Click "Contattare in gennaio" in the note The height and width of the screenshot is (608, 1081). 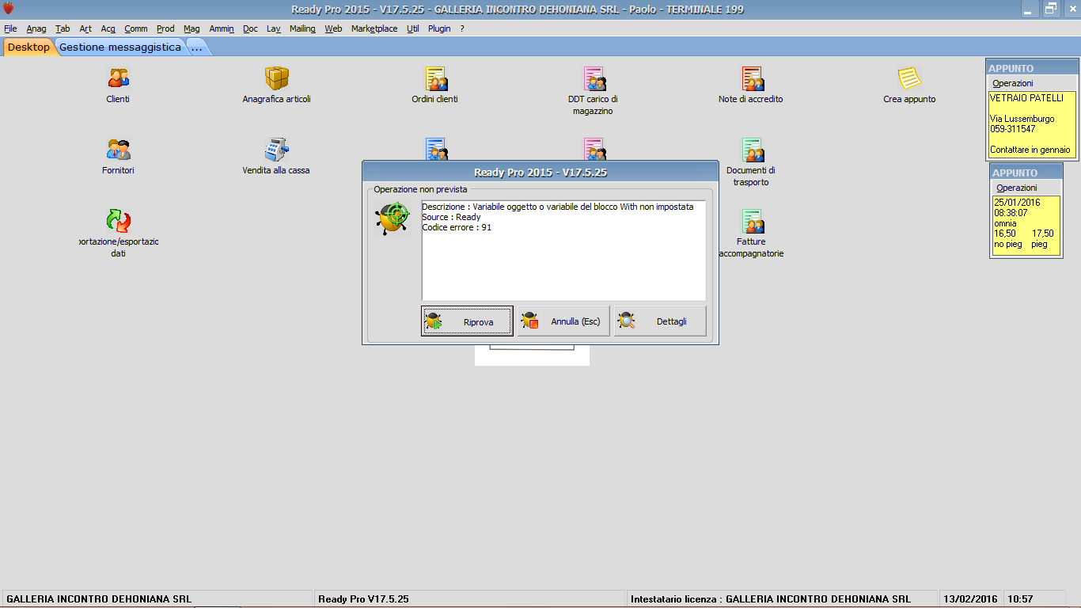click(x=1030, y=150)
